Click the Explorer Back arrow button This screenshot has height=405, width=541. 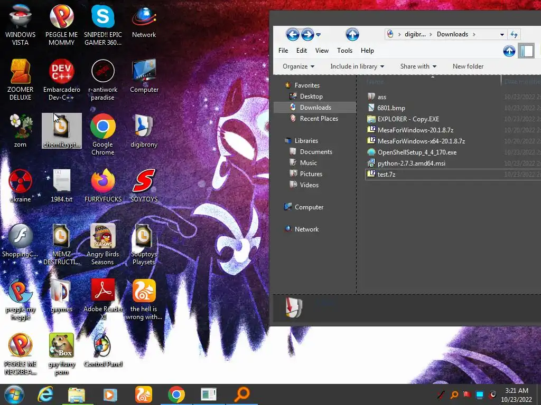point(293,34)
